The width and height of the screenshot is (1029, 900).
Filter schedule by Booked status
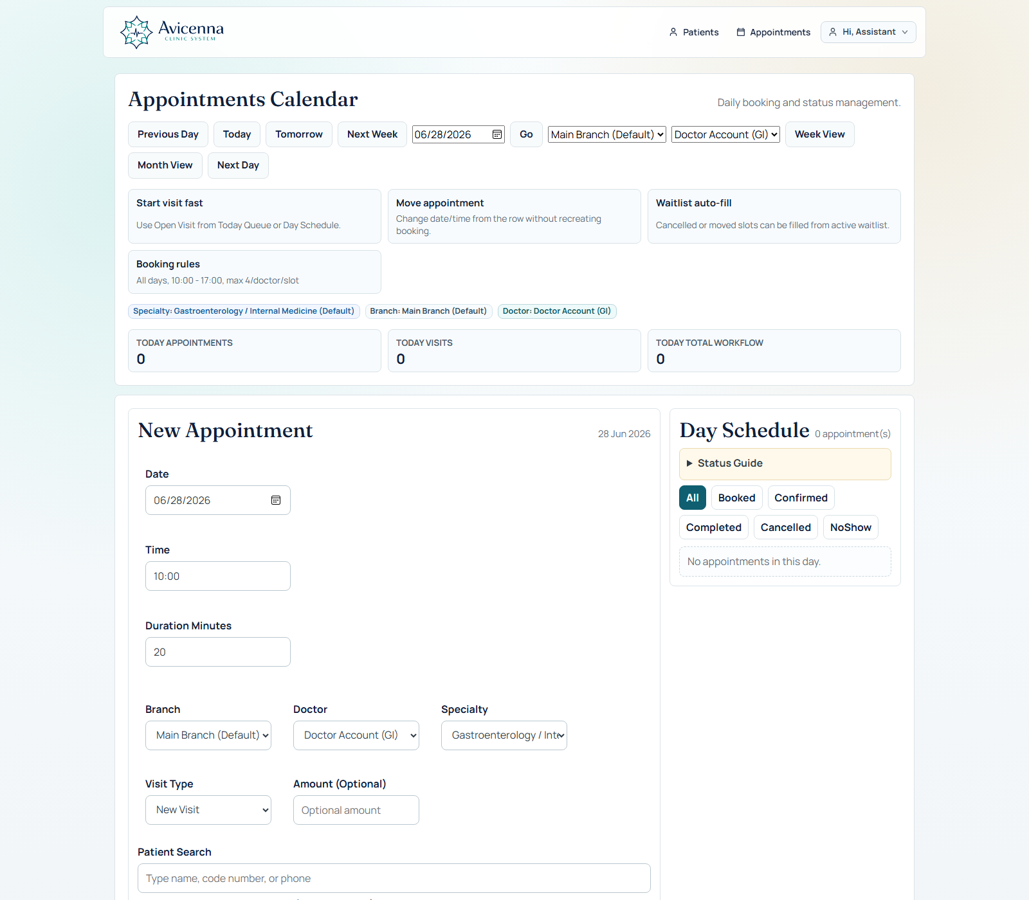[737, 498]
